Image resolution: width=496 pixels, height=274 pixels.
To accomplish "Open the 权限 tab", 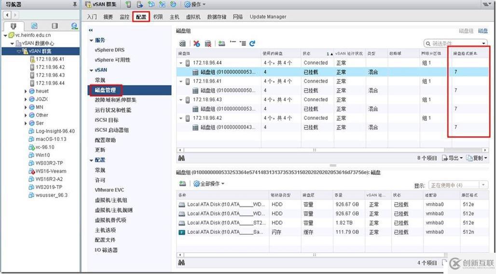I will click(158, 17).
